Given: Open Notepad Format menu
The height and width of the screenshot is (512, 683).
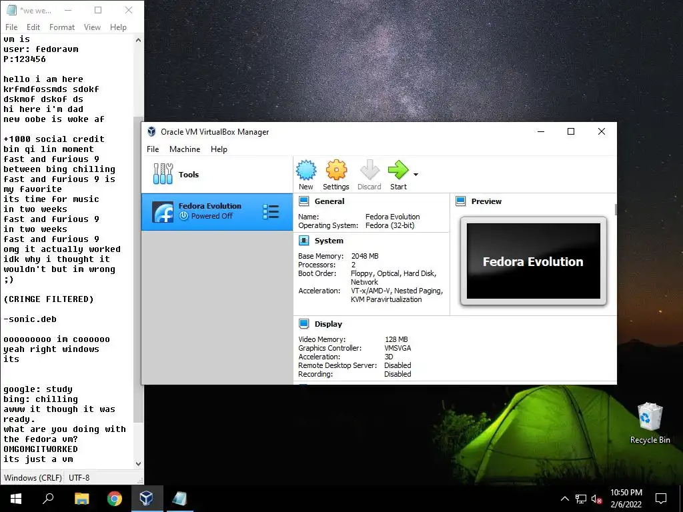Looking at the screenshot, I should point(62,27).
